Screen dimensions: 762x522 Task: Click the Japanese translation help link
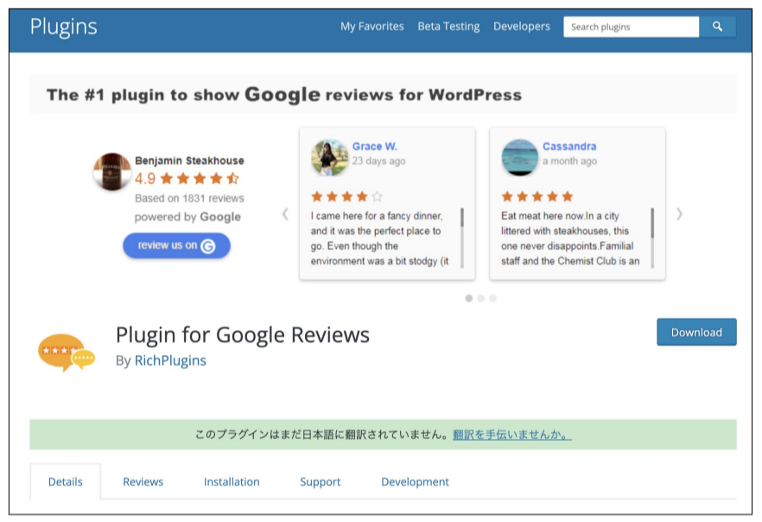pyautogui.click(x=512, y=435)
